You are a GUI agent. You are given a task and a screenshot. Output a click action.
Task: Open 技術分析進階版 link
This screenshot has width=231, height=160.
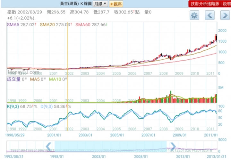(x=205, y=4)
